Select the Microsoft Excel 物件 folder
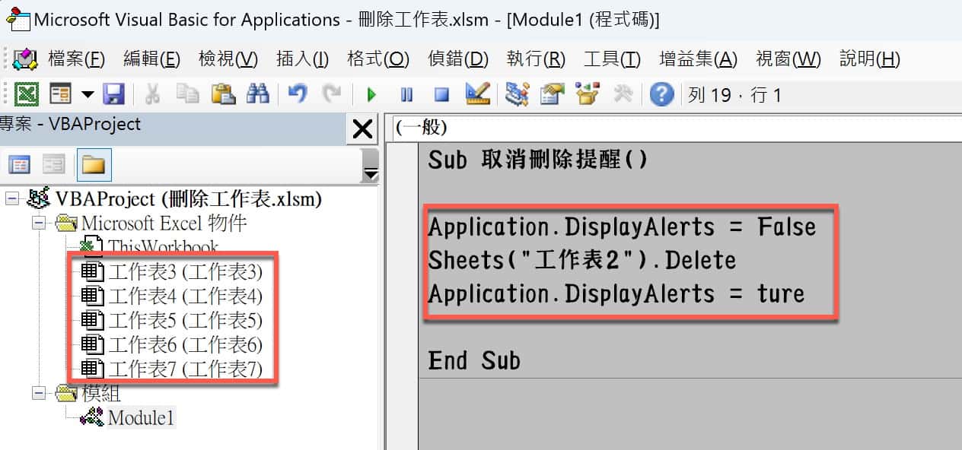 (164, 223)
